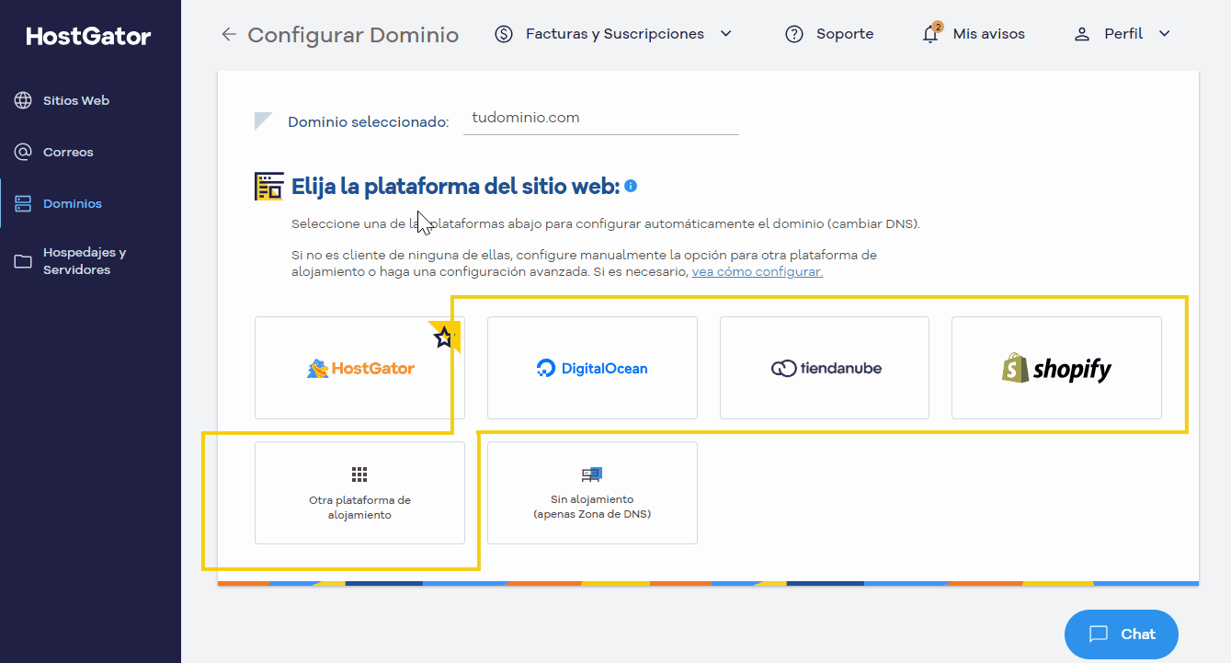The width and height of the screenshot is (1231, 663).
Task: Choose Sin alojamiento (apenas Zona de DNS)
Action: [x=592, y=493]
